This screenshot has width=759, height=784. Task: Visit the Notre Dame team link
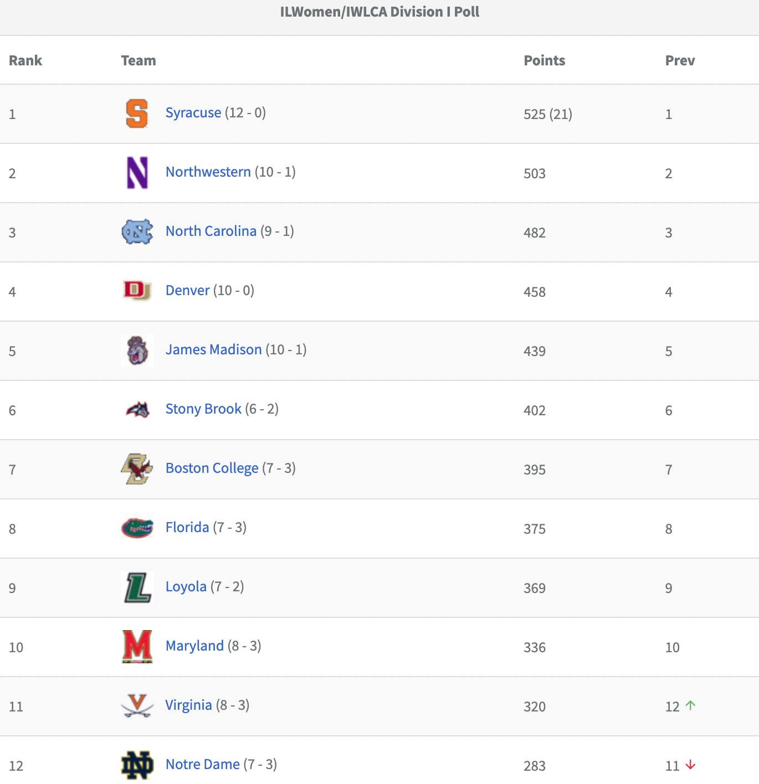[x=203, y=764]
